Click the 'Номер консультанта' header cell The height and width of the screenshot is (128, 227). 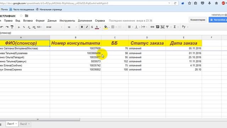click(x=76, y=43)
